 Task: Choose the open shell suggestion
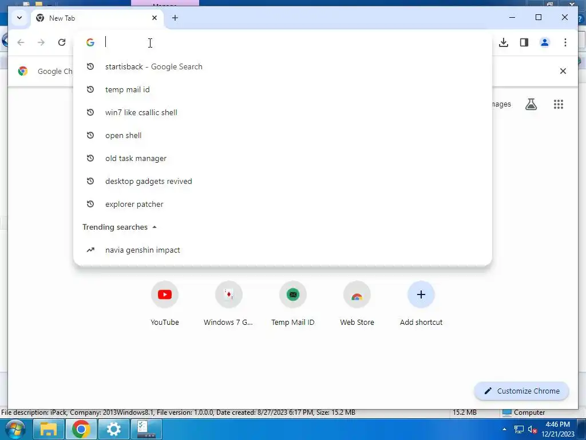pyautogui.click(x=283, y=135)
